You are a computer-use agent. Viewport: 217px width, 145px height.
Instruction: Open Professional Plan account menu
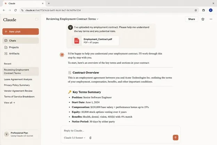tap(21, 134)
